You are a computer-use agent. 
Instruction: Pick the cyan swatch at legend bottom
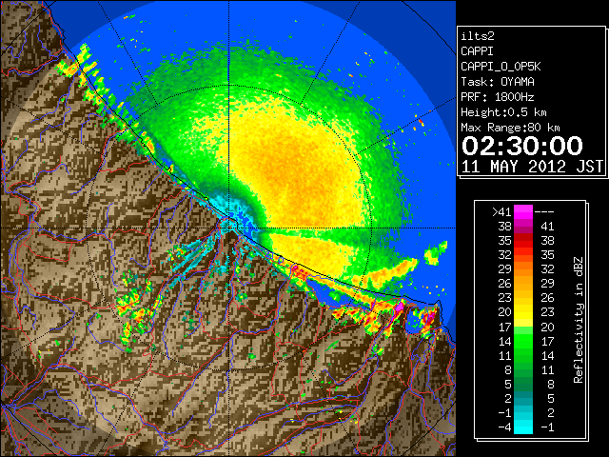click(x=523, y=427)
